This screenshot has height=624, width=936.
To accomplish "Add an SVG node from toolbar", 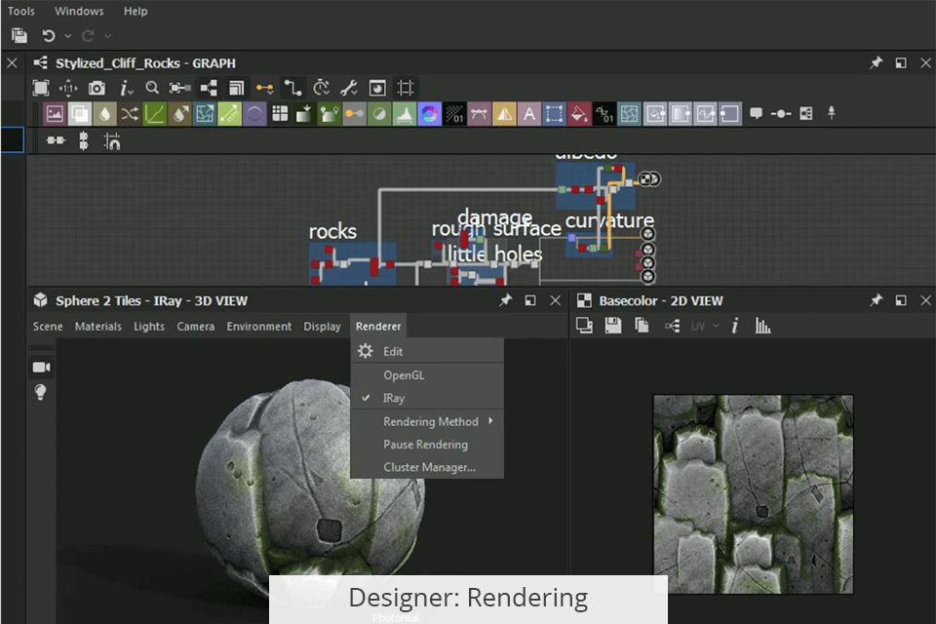I will [480, 113].
